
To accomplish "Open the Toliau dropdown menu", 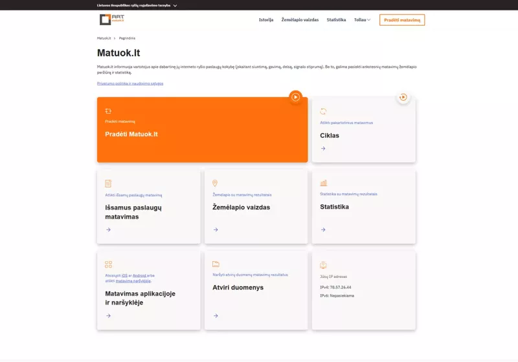I will [x=362, y=20].
